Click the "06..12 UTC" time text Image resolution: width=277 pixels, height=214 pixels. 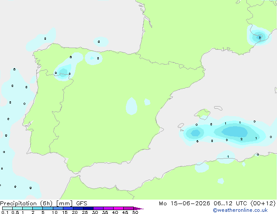[230, 204]
